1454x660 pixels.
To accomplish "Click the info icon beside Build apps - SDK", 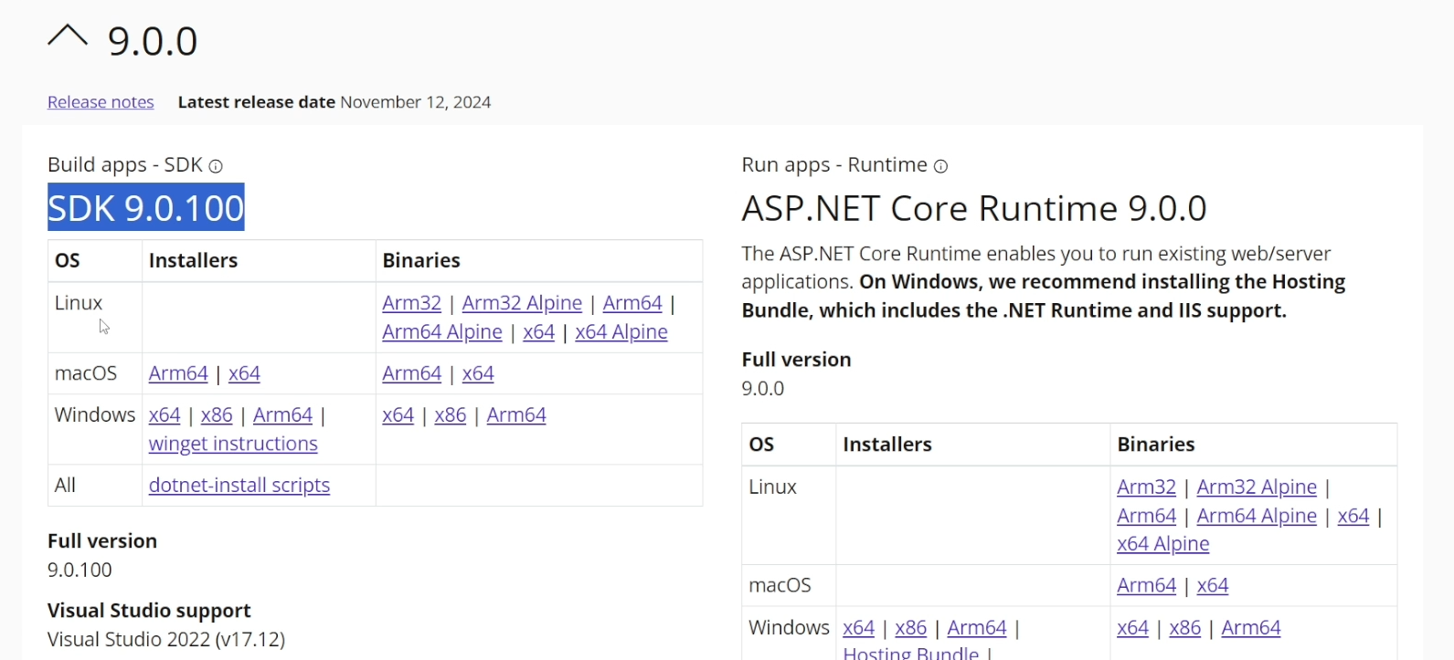I will point(216,166).
